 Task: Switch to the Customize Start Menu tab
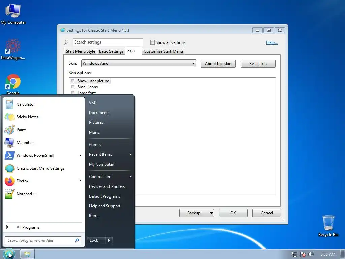163,51
